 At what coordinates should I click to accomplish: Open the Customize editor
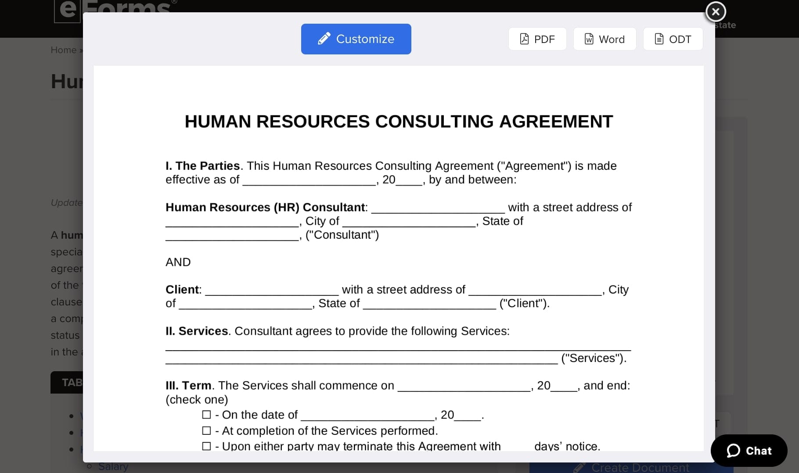(x=356, y=39)
